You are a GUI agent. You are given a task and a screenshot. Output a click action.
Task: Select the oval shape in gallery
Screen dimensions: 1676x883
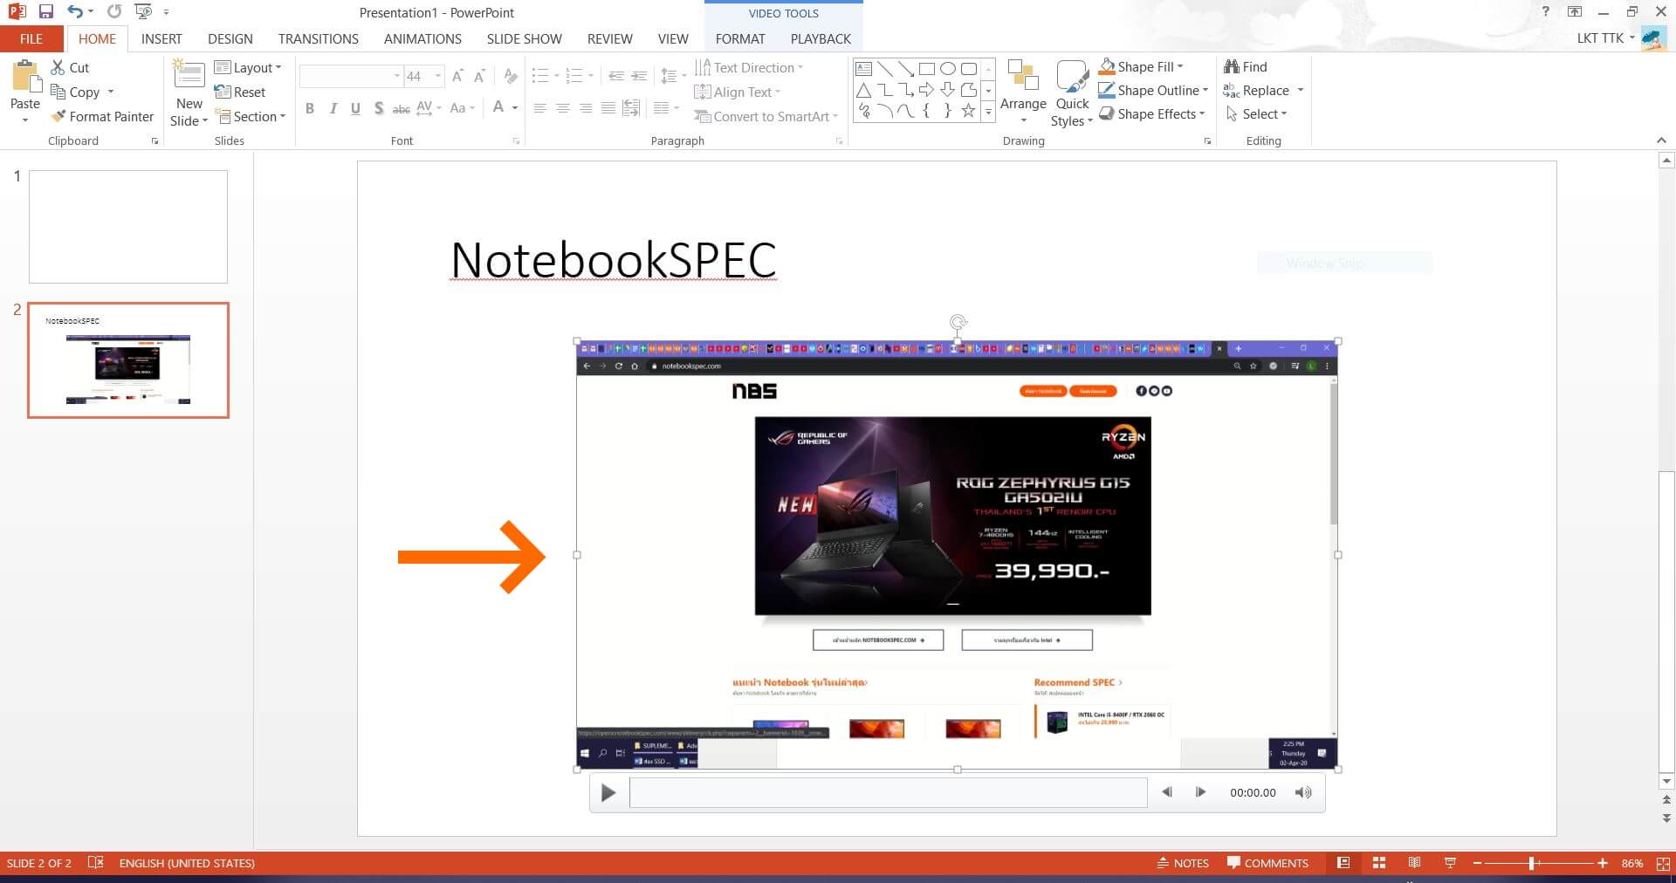click(x=947, y=68)
